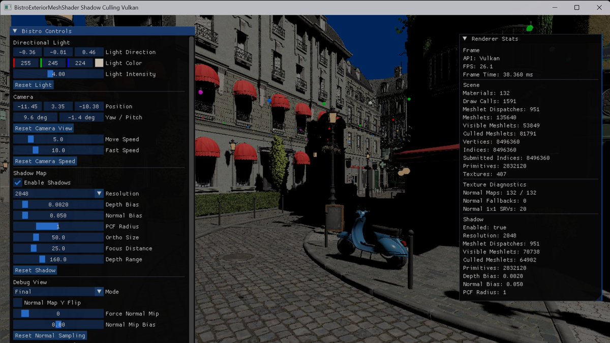610x343 pixels.
Task: Click the Pitch field -1.4 deg
Action: (81, 117)
